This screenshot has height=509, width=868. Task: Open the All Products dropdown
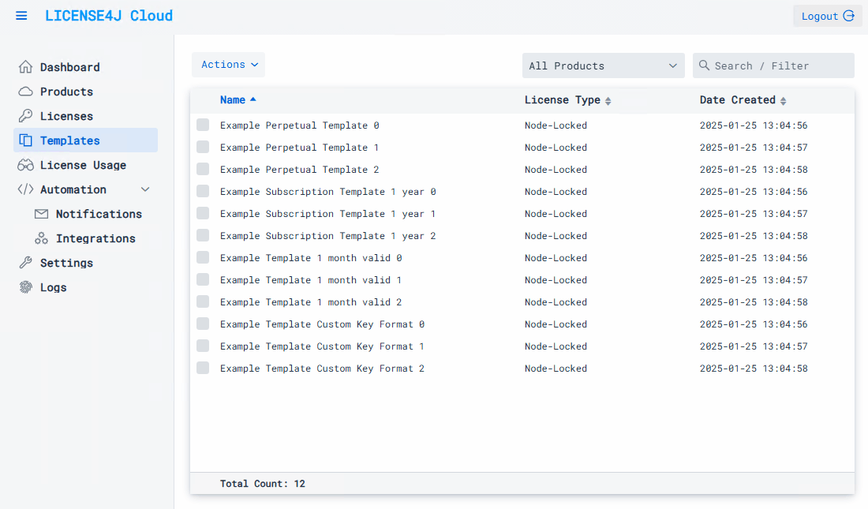coord(604,65)
